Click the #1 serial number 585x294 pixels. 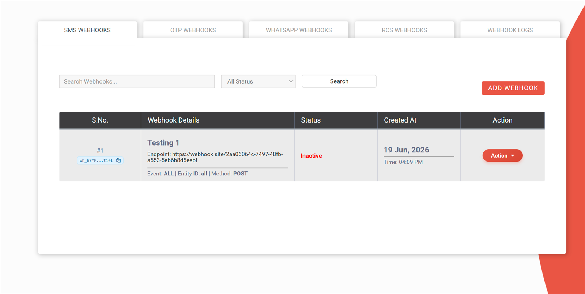click(100, 151)
